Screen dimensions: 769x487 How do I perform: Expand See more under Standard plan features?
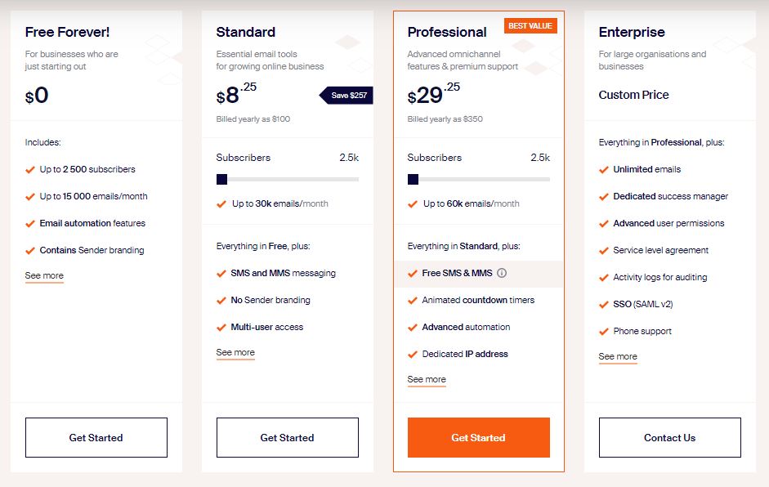235,353
